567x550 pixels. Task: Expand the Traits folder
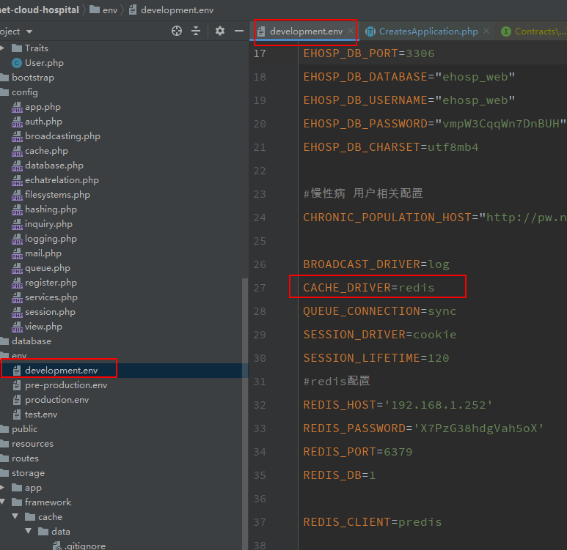tap(2, 48)
